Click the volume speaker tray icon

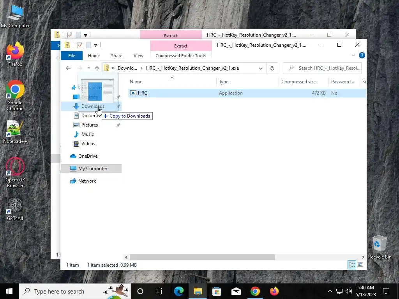pos(349,291)
